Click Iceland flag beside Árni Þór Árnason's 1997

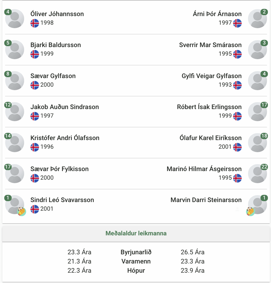click(x=237, y=23)
